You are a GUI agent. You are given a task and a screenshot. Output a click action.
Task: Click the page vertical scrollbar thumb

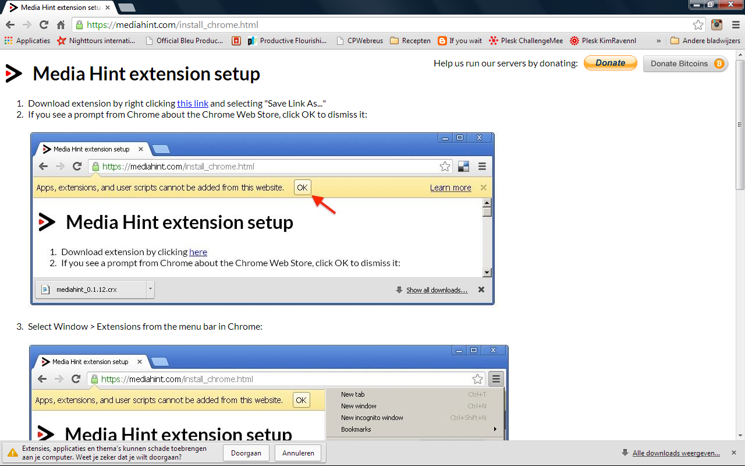pos(740,124)
